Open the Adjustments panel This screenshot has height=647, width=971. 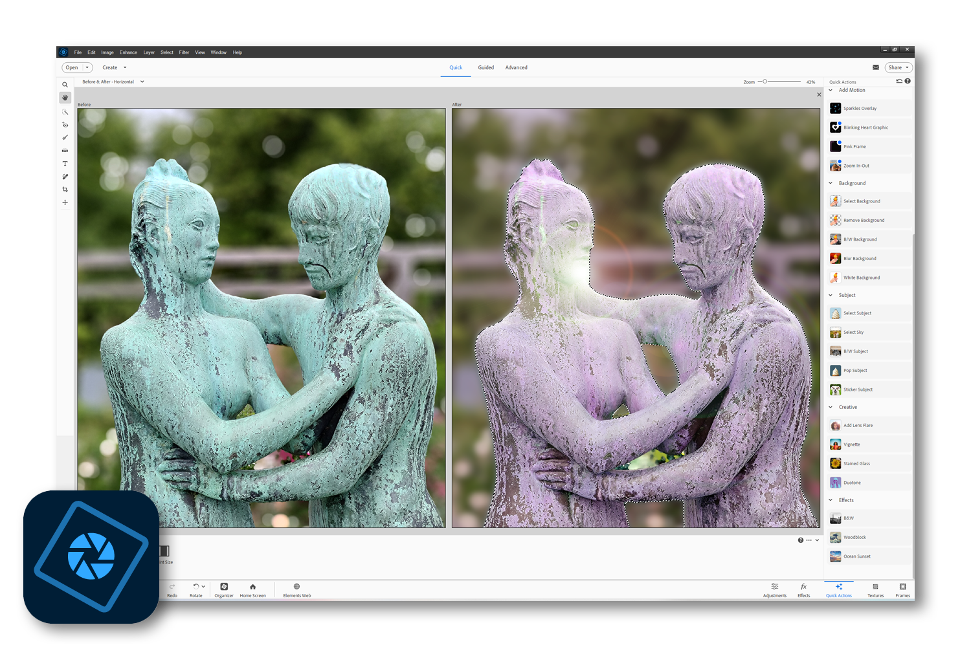pyautogui.click(x=774, y=591)
